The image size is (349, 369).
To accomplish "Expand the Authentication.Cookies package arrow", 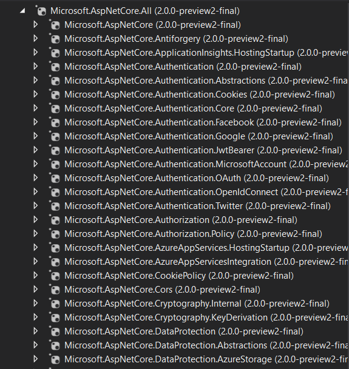I will [x=36, y=95].
